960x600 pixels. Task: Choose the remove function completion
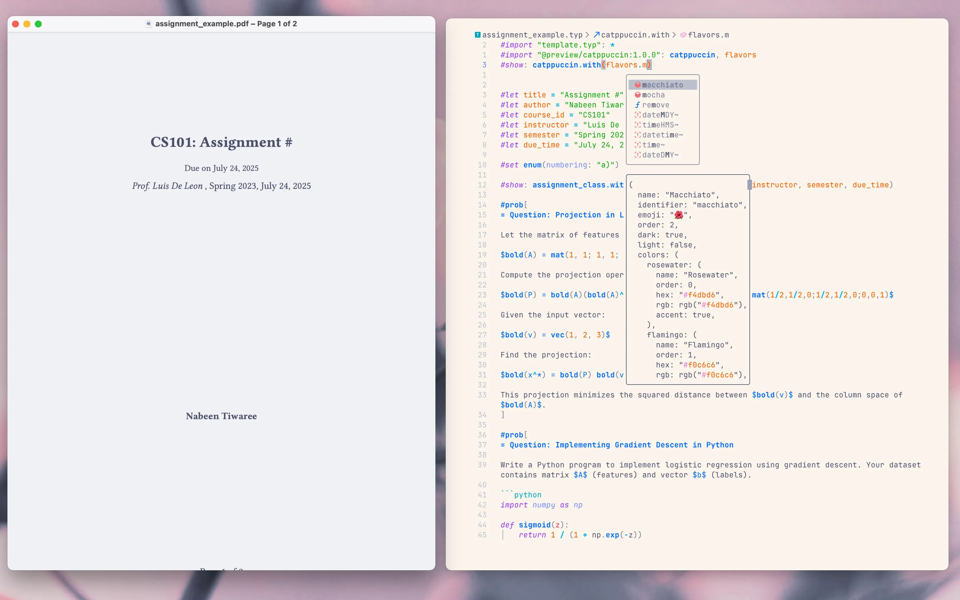pyautogui.click(x=656, y=105)
